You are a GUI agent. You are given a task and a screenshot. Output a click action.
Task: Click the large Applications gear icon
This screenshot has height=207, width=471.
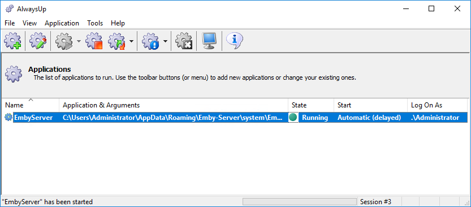pyautogui.click(x=14, y=74)
